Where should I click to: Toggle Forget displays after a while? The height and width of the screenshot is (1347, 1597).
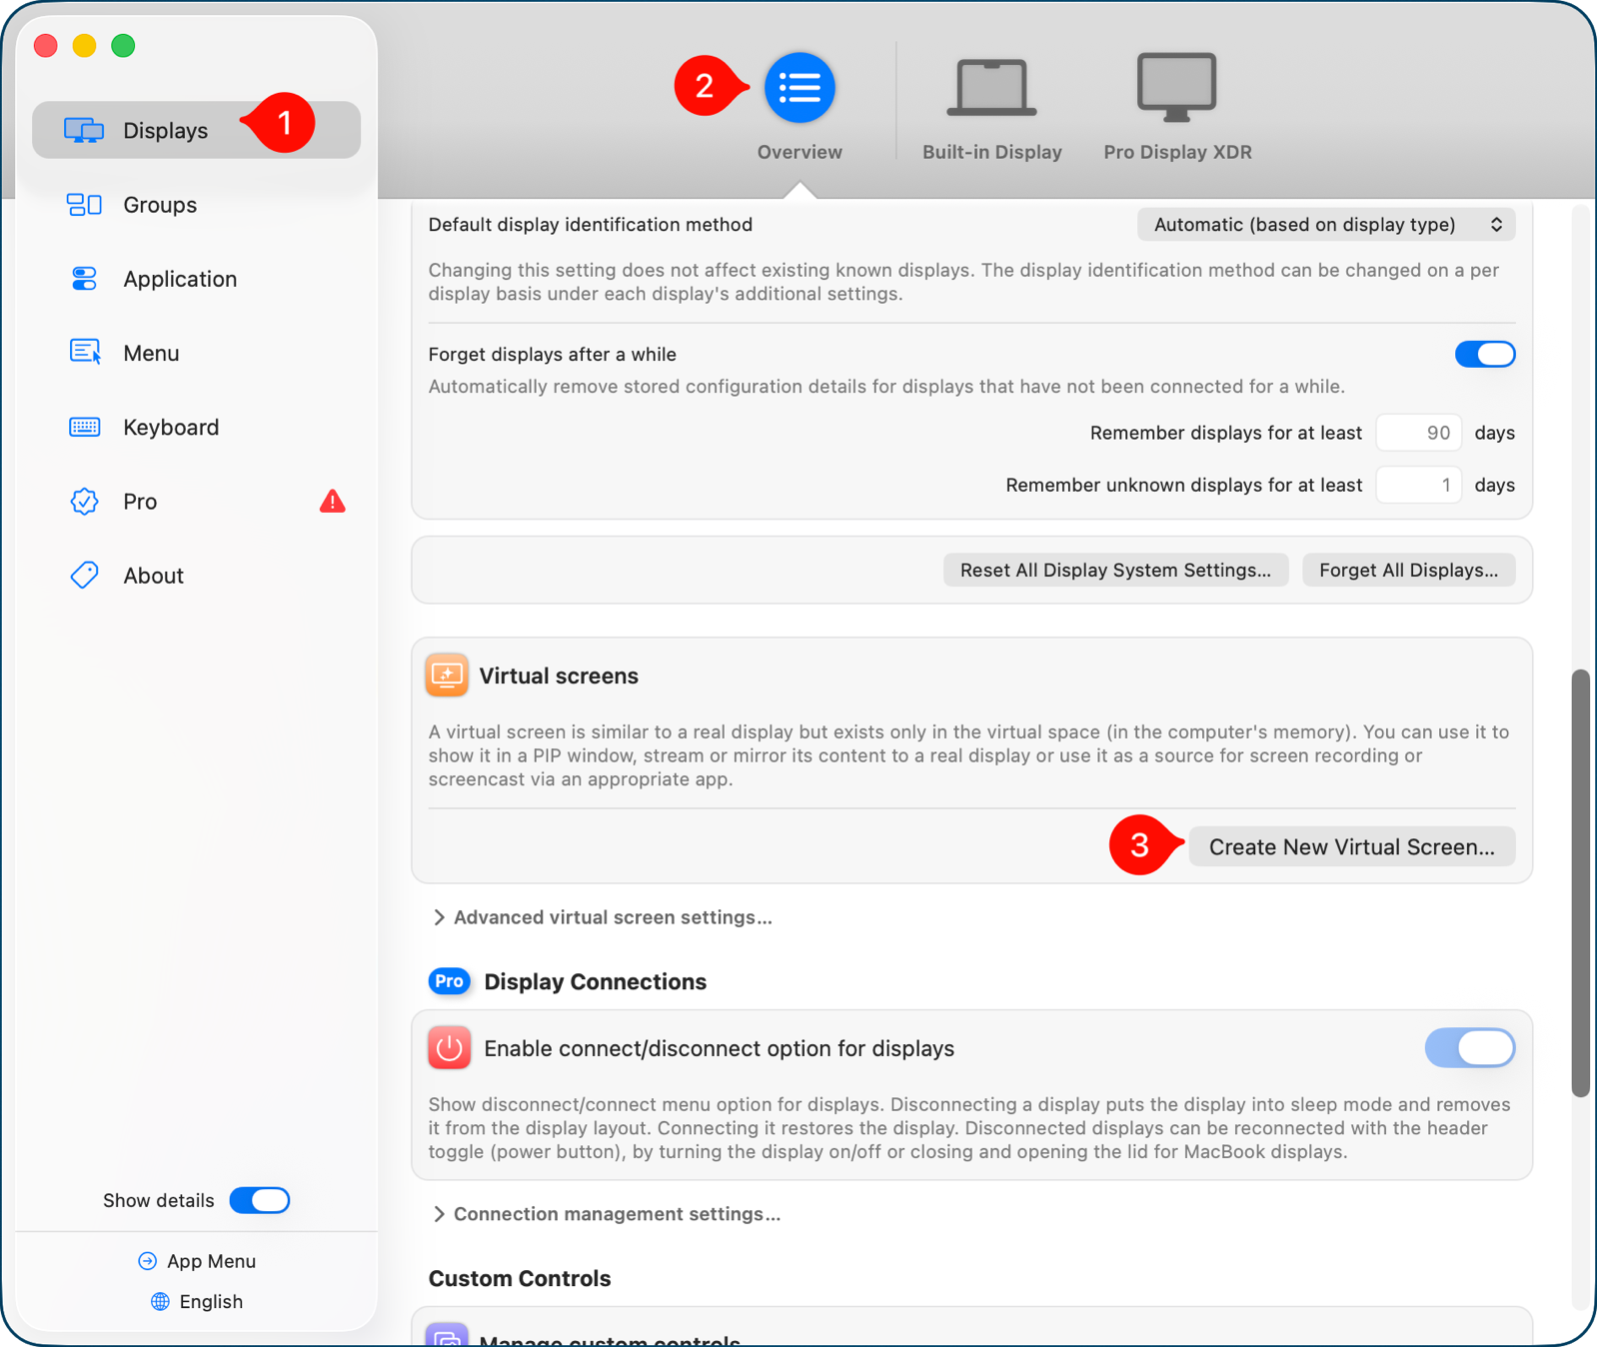(x=1485, y=355)
